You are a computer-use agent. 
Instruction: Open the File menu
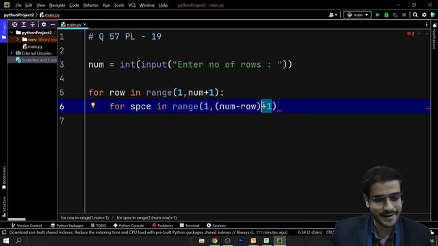click(x=18, y=5)
